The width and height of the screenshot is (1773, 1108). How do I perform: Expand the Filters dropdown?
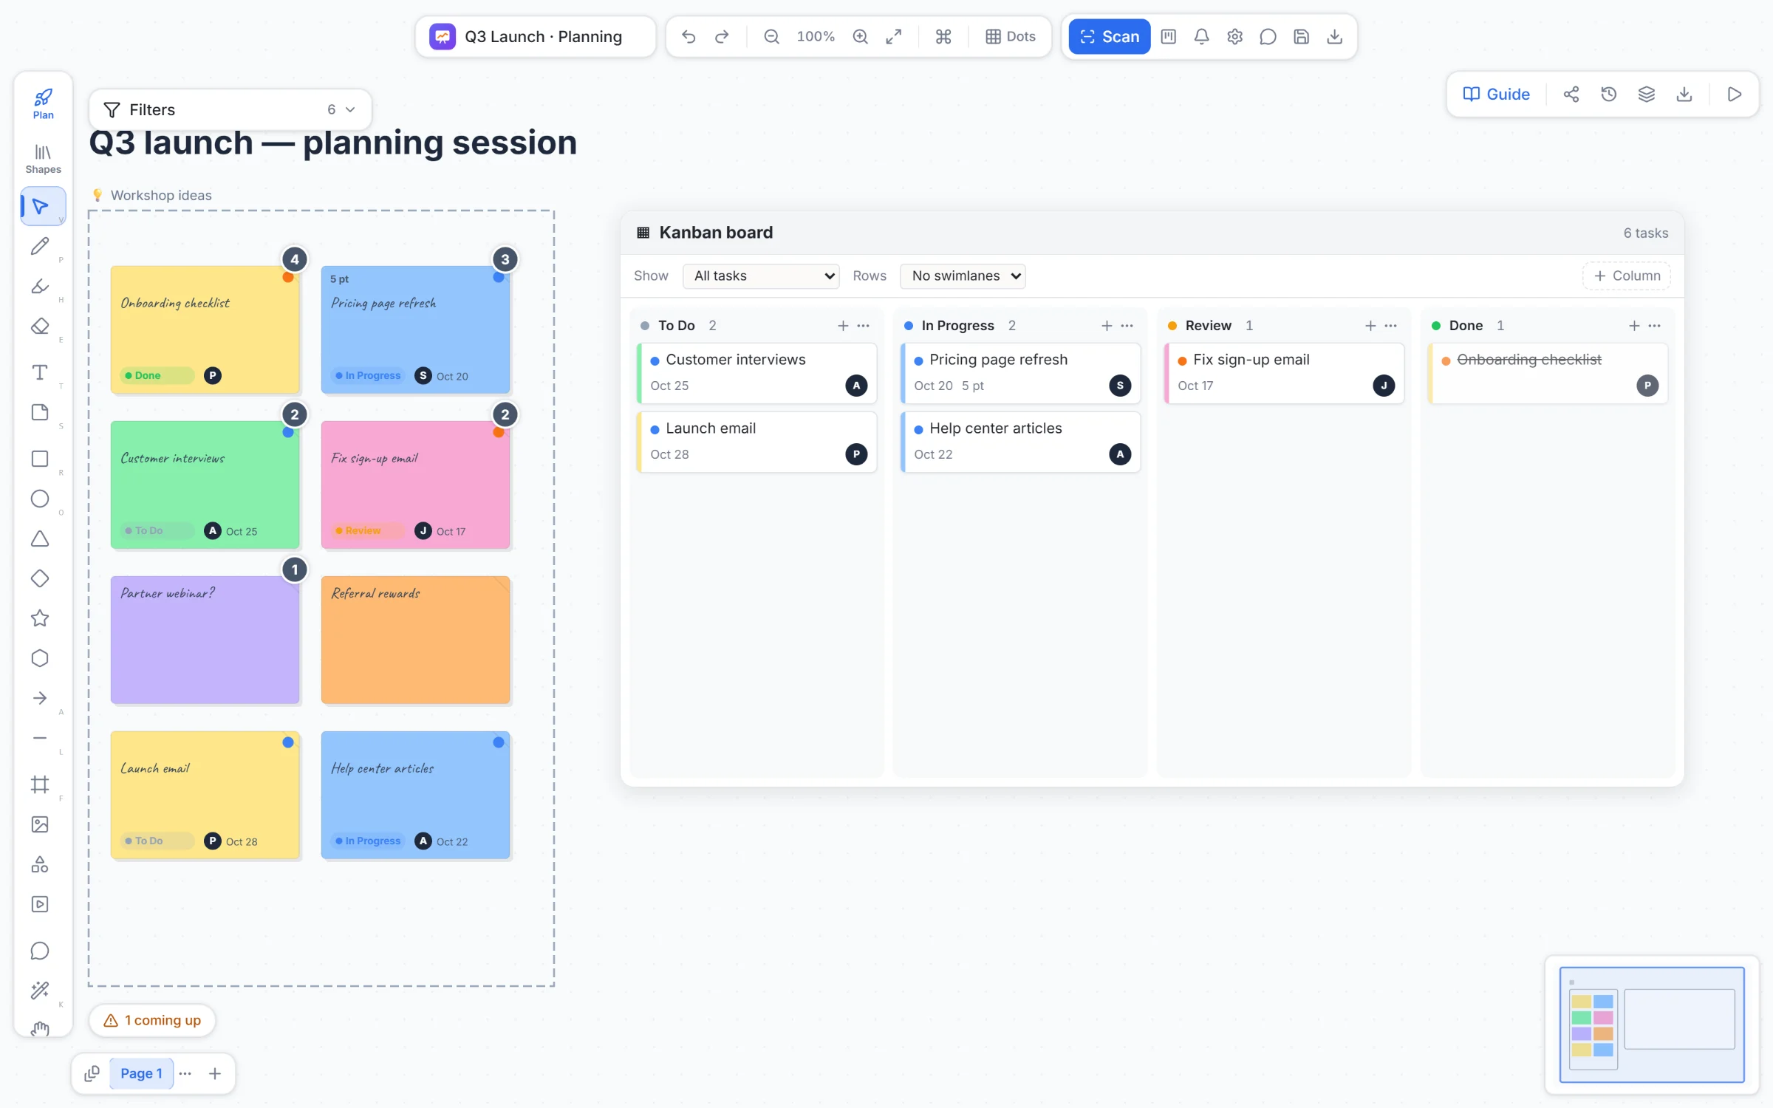click(230, 109)
